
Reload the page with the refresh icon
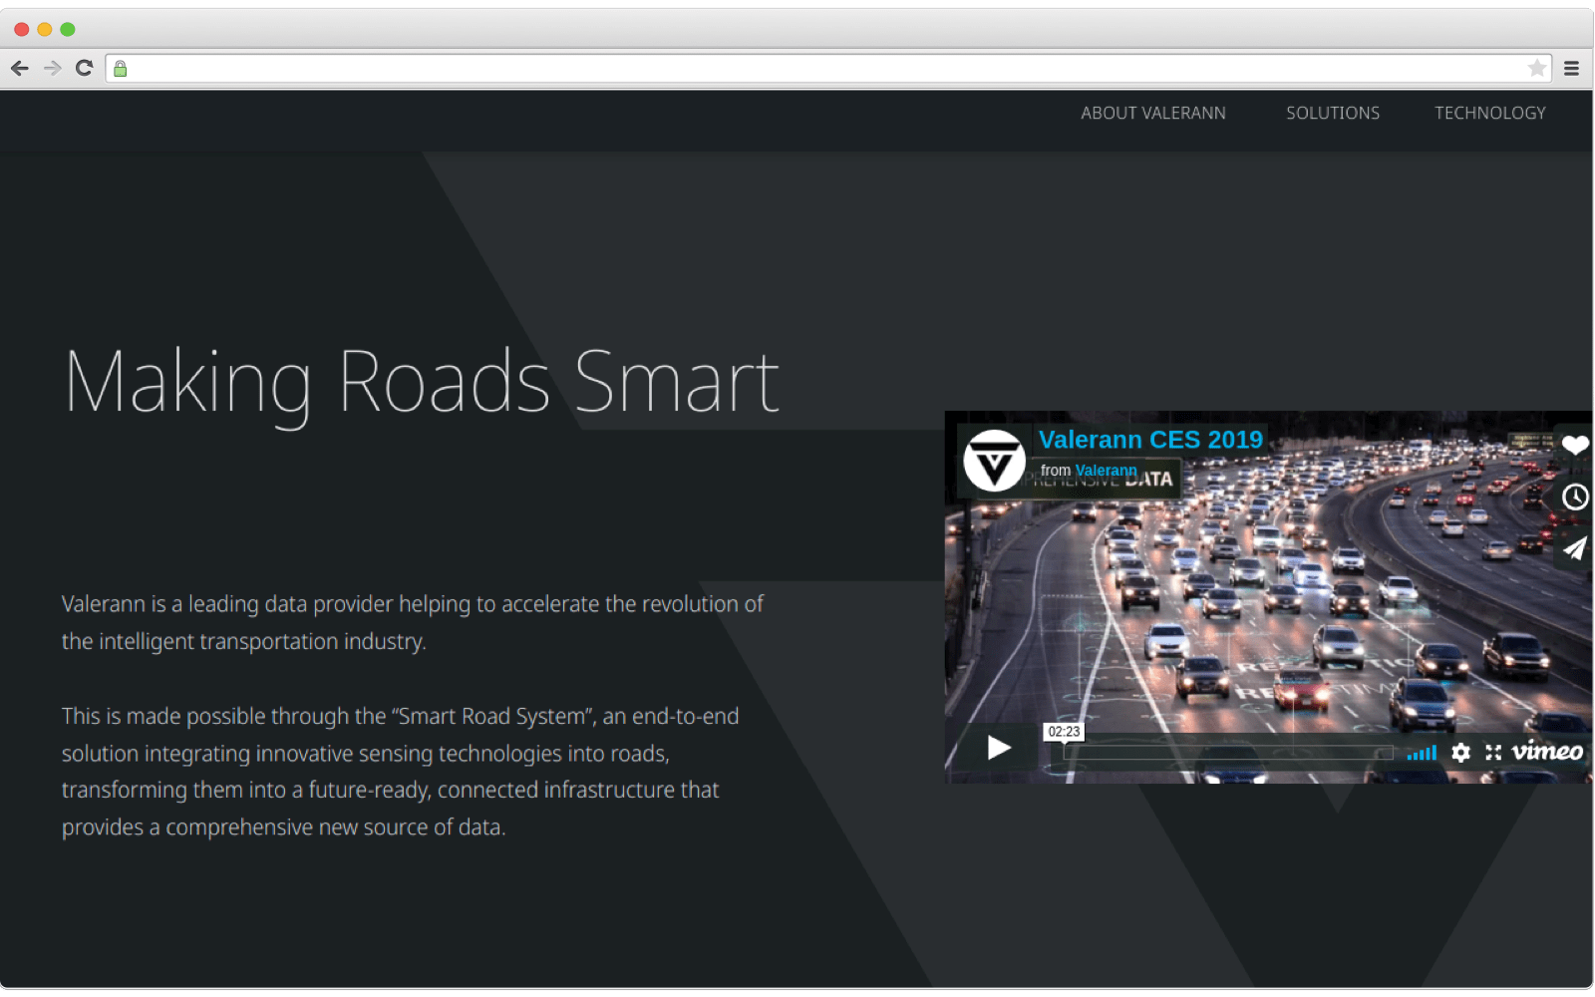pos(85,68)
